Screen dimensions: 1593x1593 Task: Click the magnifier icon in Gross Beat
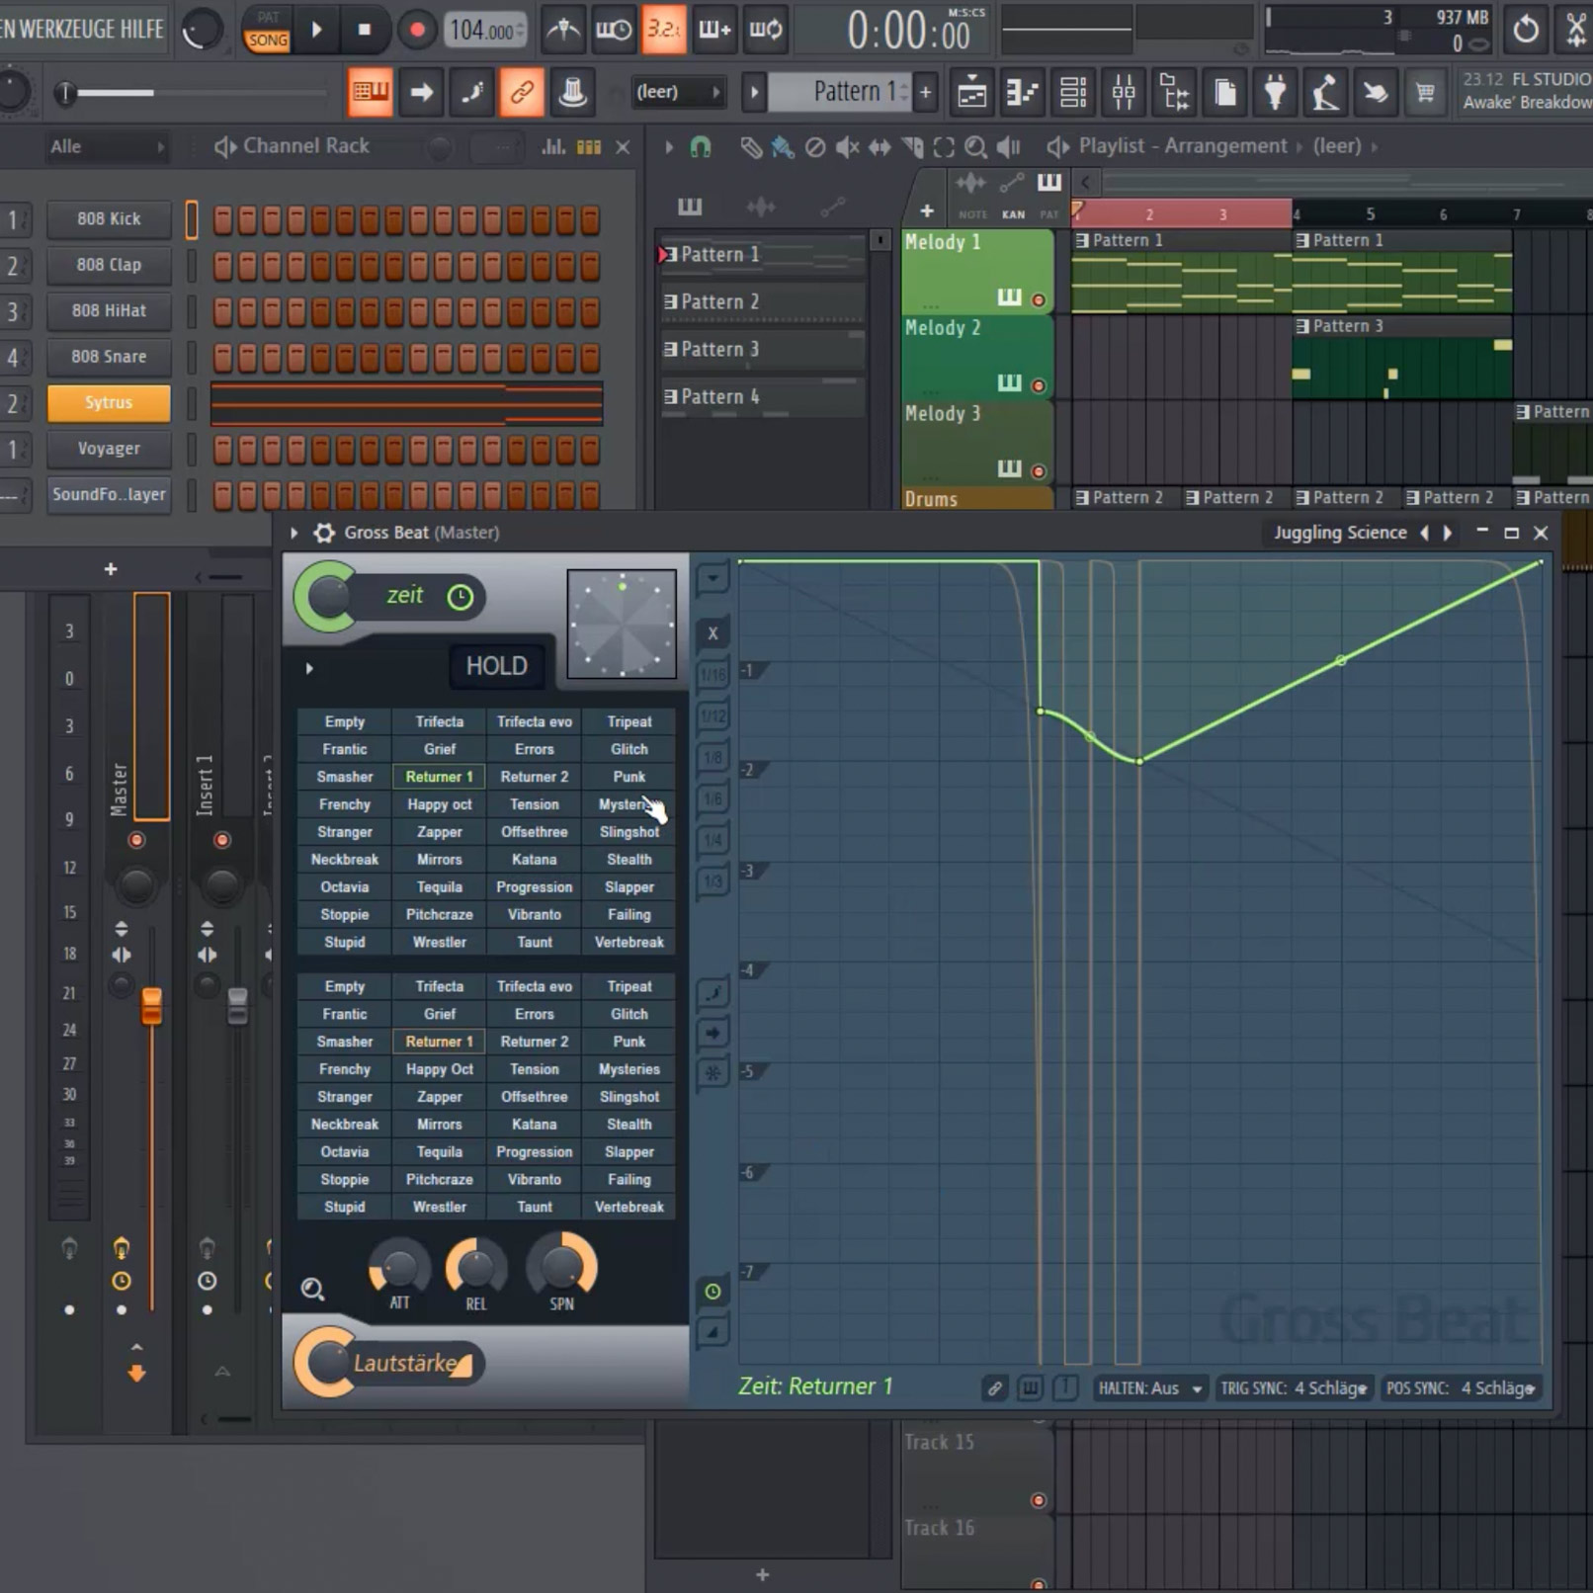tap(313, 1290)
